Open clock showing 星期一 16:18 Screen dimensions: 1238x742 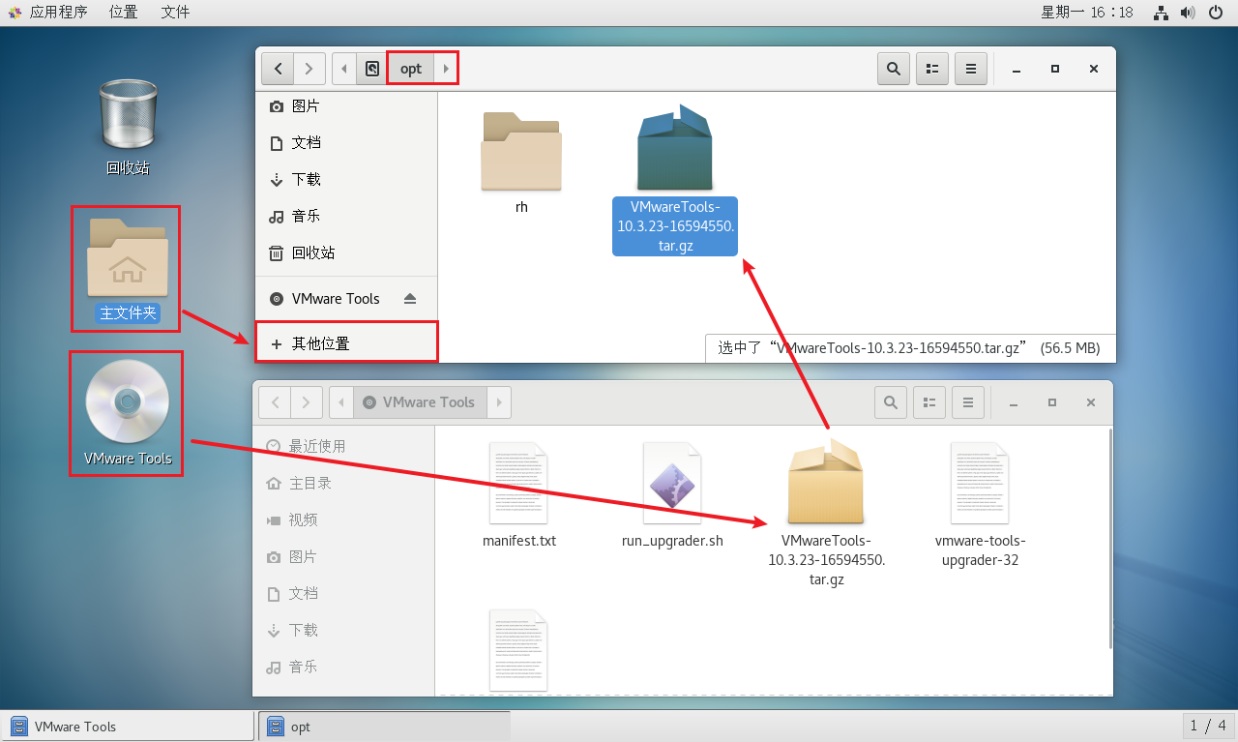(x=1086, y=13)
